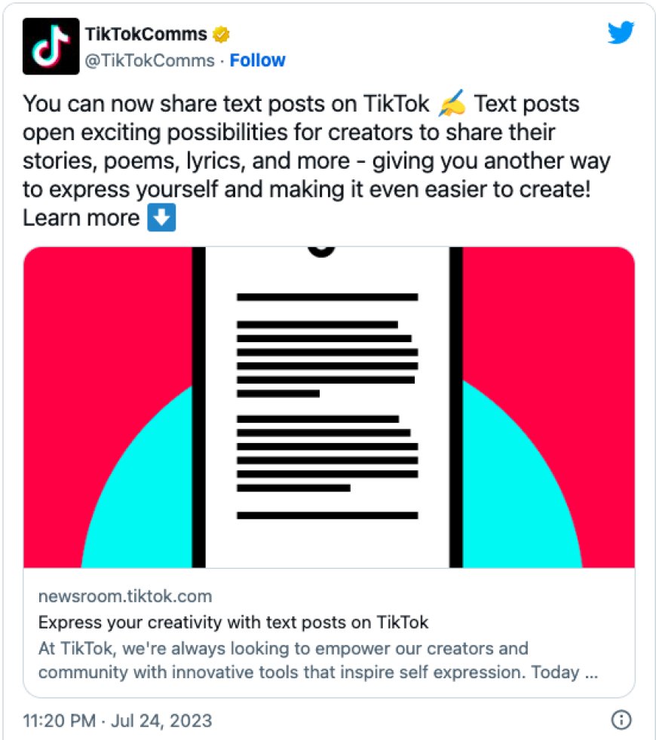Screen dimensions: 656x740
Task: Click the phone camera notch in illustration
Action: click(x=322, y=250)
